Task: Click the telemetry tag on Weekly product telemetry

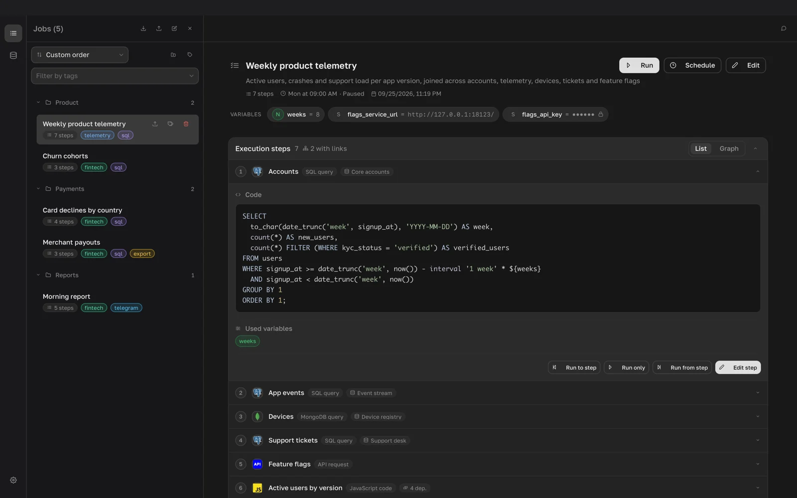Action: point(97,135)
